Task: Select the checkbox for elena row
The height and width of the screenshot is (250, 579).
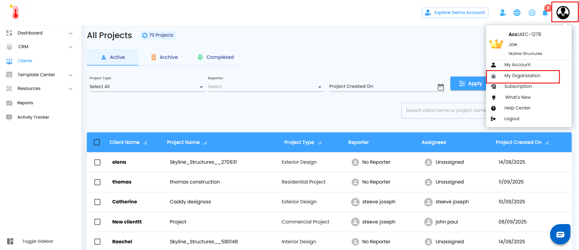Action: [97, 162]
